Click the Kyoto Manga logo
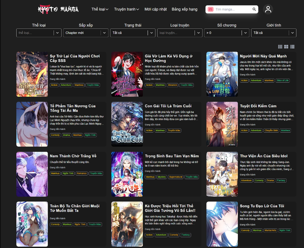The height and width of the screenshot is (248, 304). [x=58, y=9]
